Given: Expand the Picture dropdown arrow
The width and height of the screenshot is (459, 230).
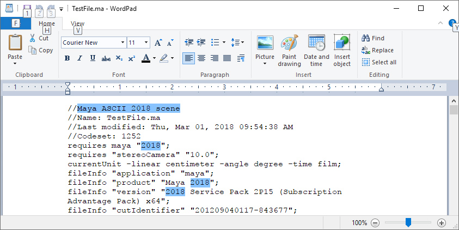Looking at the screenshot, I should [x=265, y=64].
